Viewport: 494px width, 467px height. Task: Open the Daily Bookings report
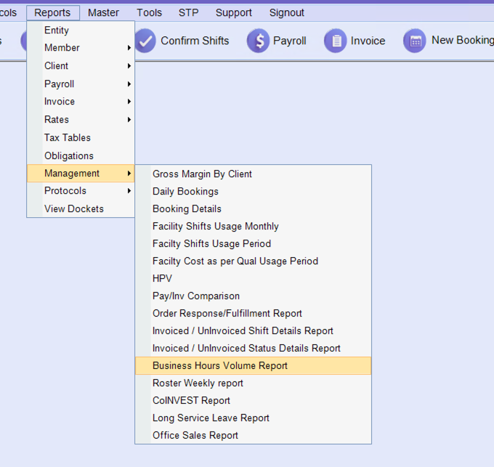click(x=185, y=192)
